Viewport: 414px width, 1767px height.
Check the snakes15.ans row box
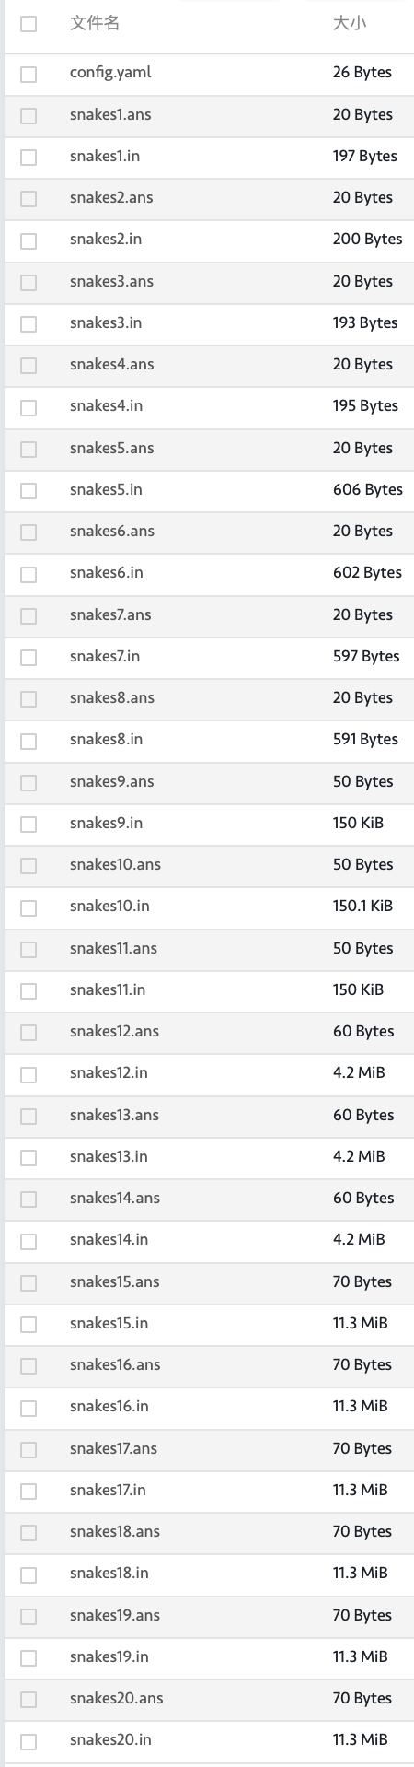(29, 1282)
